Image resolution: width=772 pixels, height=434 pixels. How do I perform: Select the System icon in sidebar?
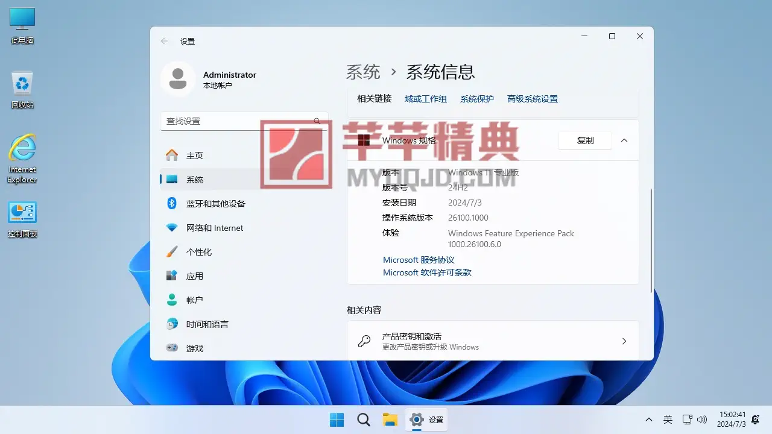pos(172,179)
